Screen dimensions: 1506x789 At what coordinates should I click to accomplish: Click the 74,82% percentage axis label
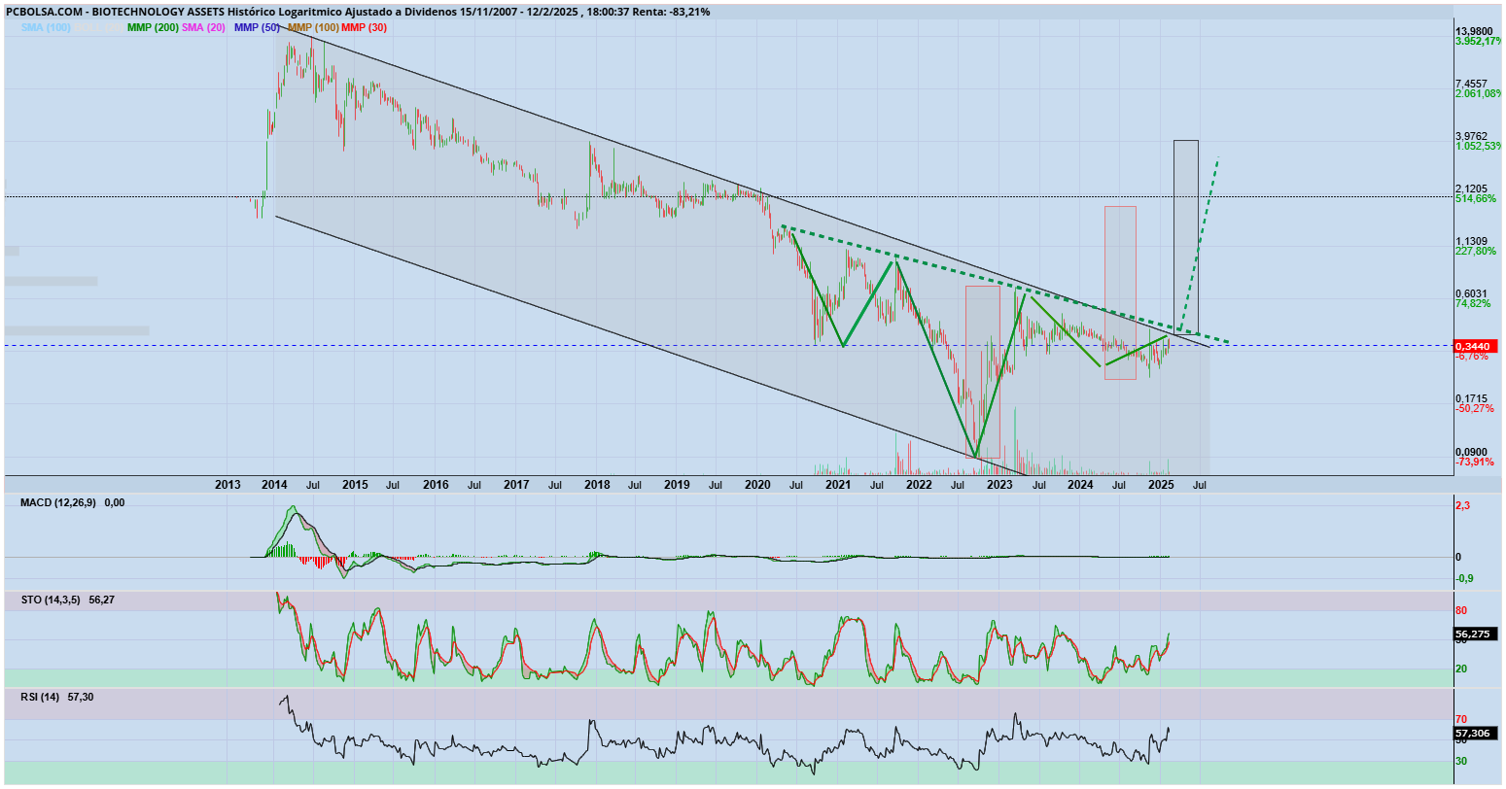pyautogui.click(x=1474, y=303)
